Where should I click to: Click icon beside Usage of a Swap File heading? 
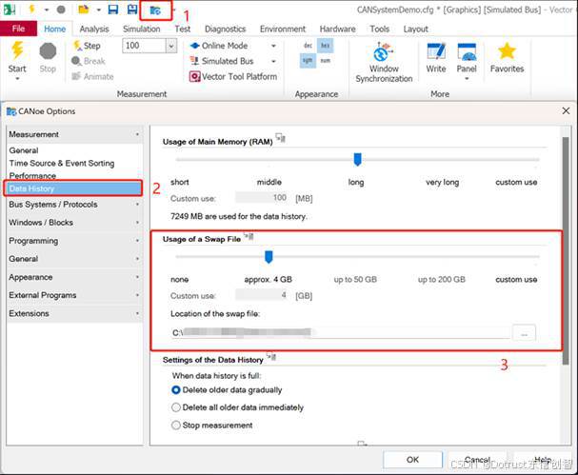point(249,236)
